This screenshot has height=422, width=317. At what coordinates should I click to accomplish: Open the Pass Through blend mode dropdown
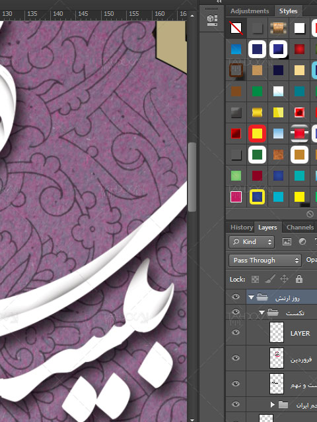[x=265, y=260]
